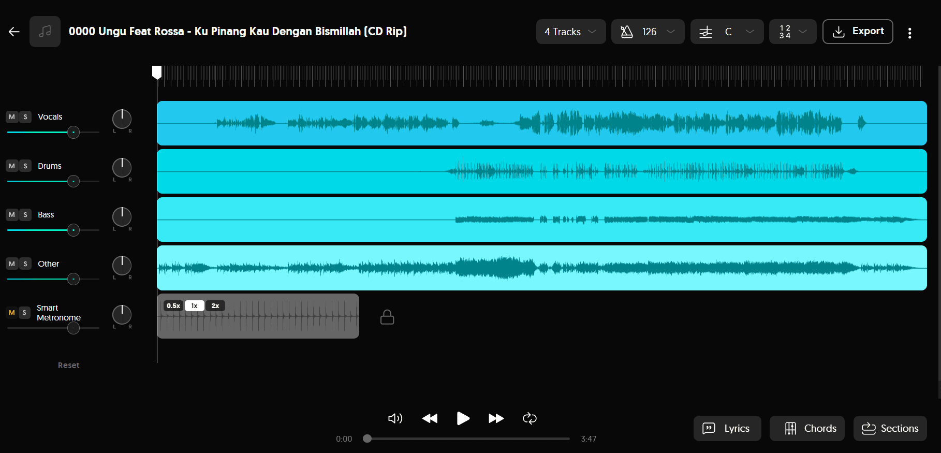The image size is (941, 453).
Task: Mute the Vocals track
Action: [x=12, y=117]
